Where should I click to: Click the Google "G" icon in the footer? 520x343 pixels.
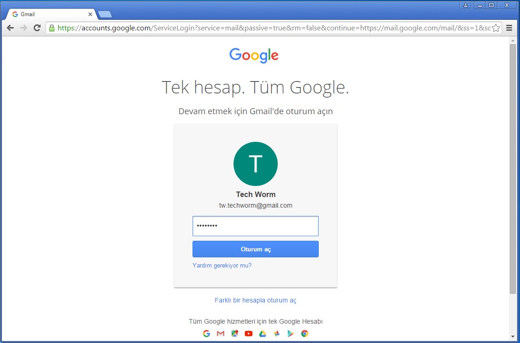coord(206,334)
